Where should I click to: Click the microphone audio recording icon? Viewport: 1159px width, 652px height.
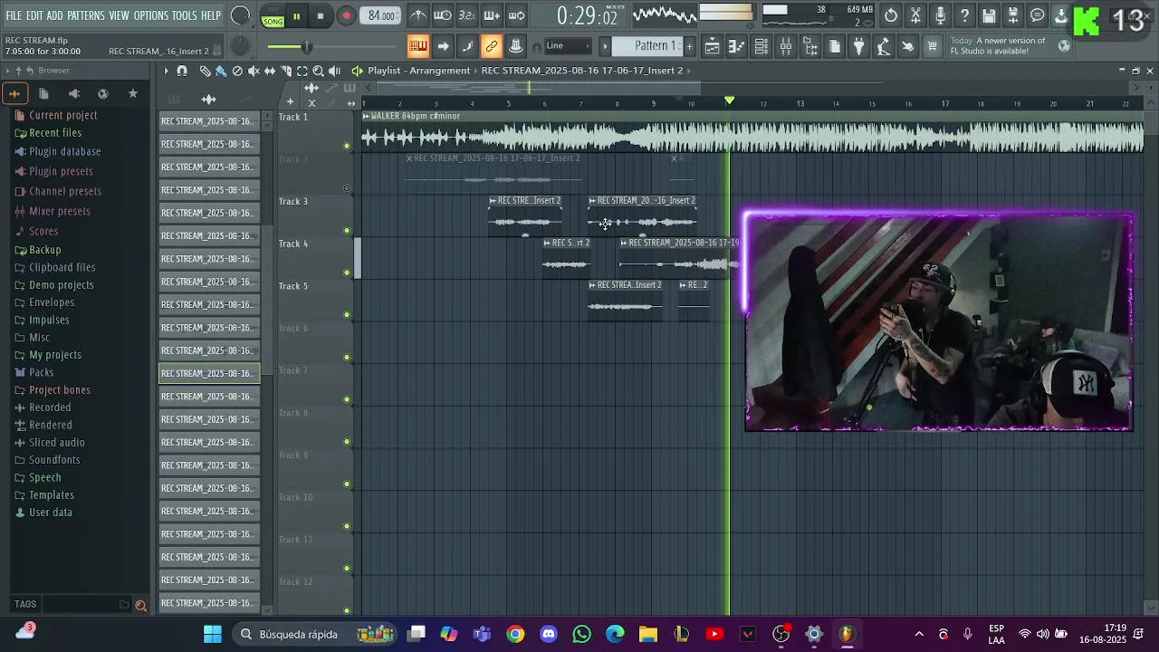point(940,15)
